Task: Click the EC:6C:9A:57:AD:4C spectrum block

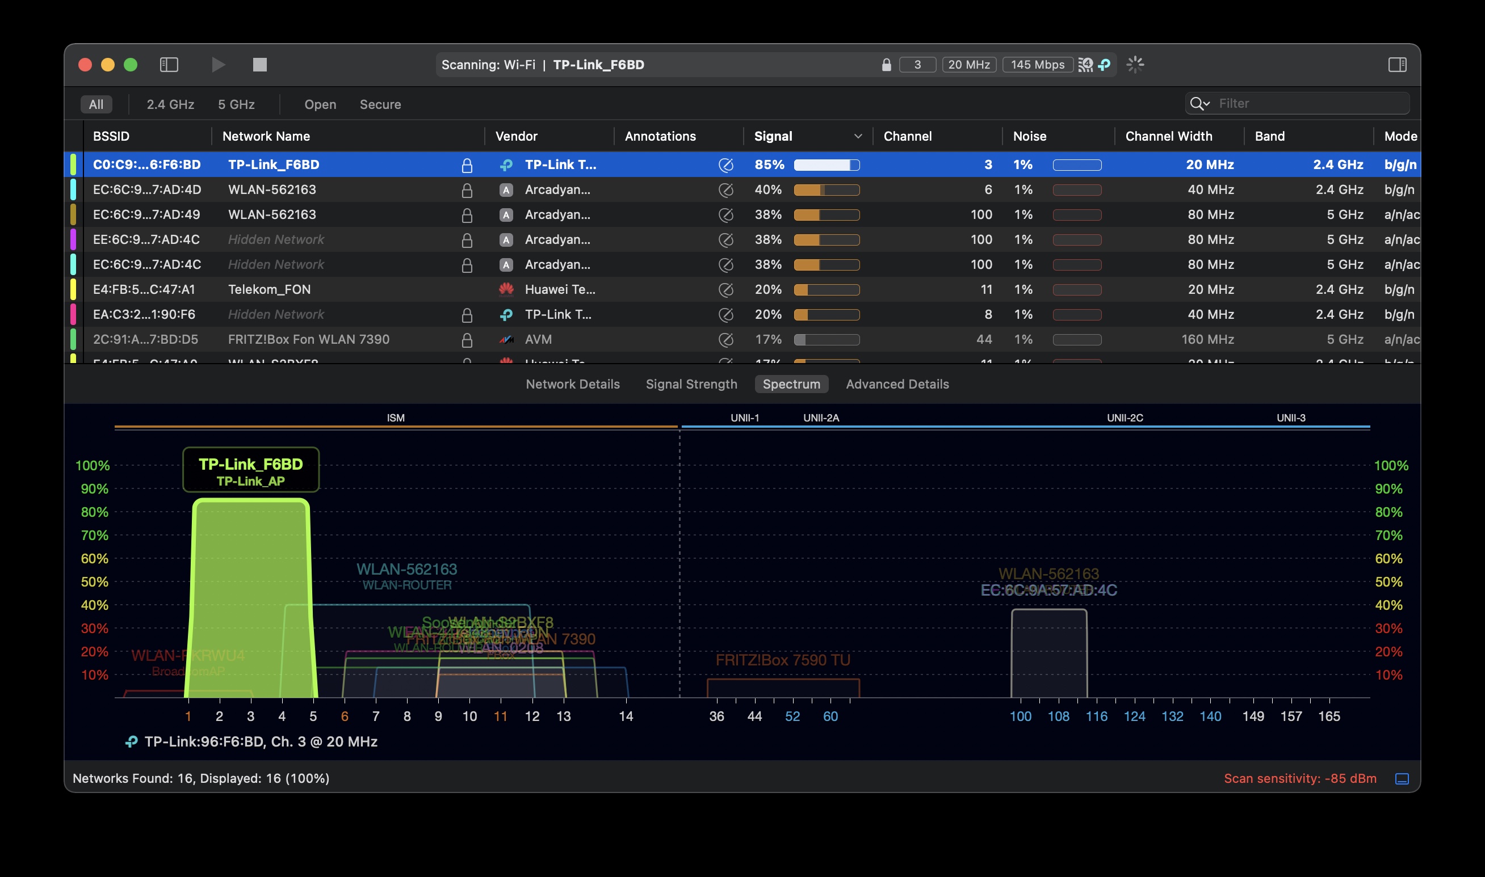Action: point(1048,653)
